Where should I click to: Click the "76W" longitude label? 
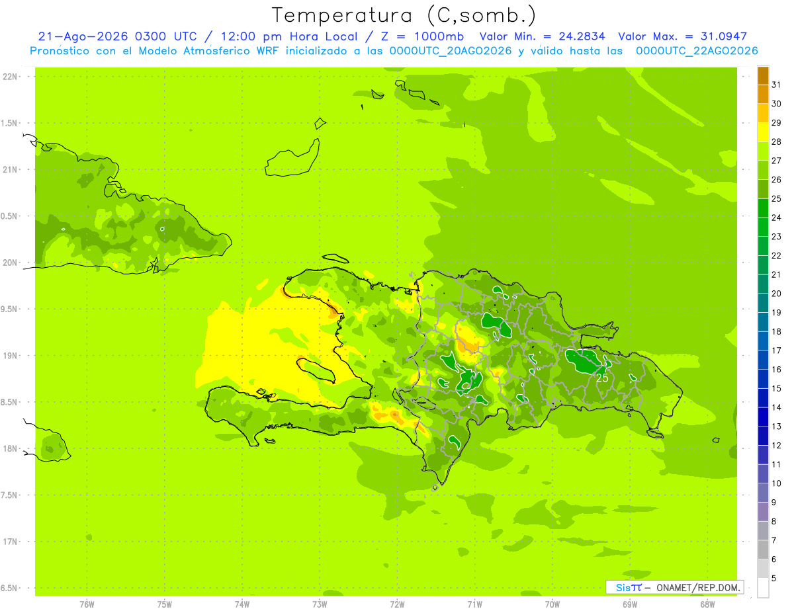[87, 605]
